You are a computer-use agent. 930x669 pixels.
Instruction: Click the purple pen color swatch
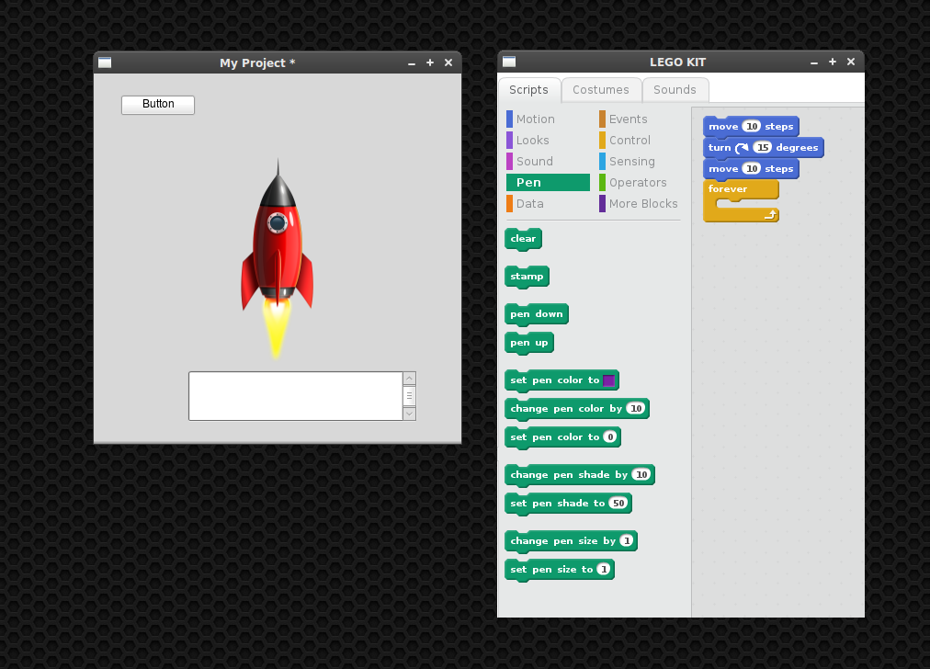(x=608, y=380)
